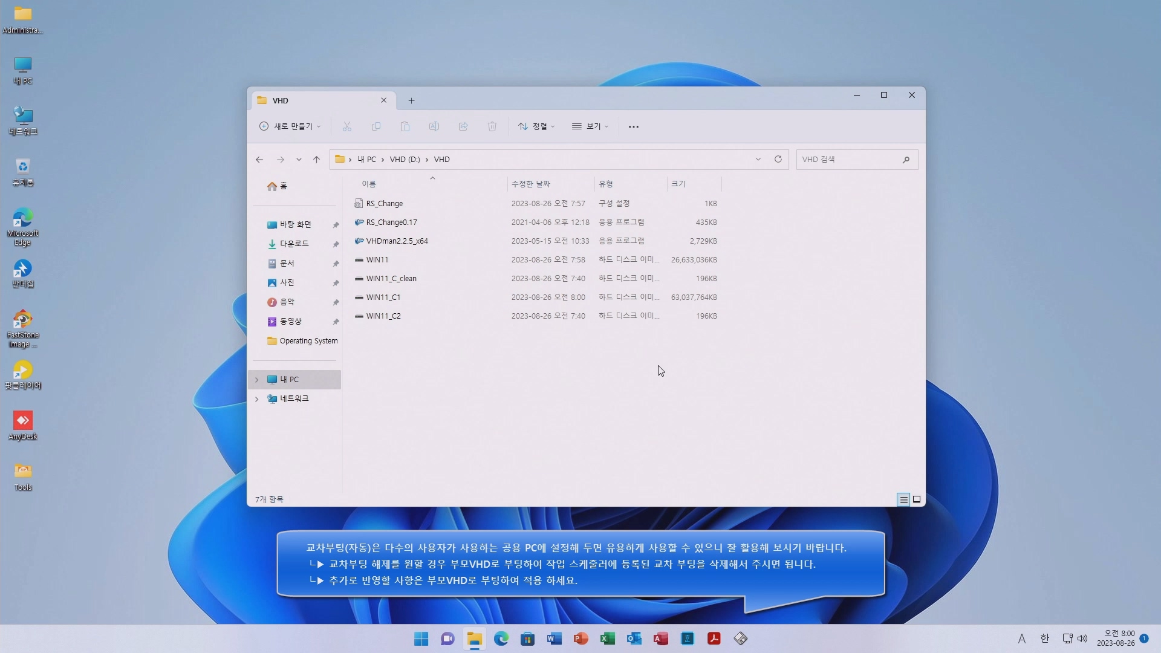Open the 정렬 sort dropdown
The width and height of the screenshot is (1161, 653).
[x=536, y=126]
